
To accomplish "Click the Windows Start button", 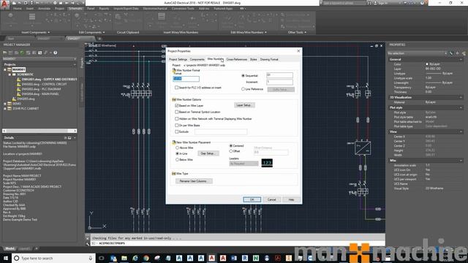I will coord(5,258).
